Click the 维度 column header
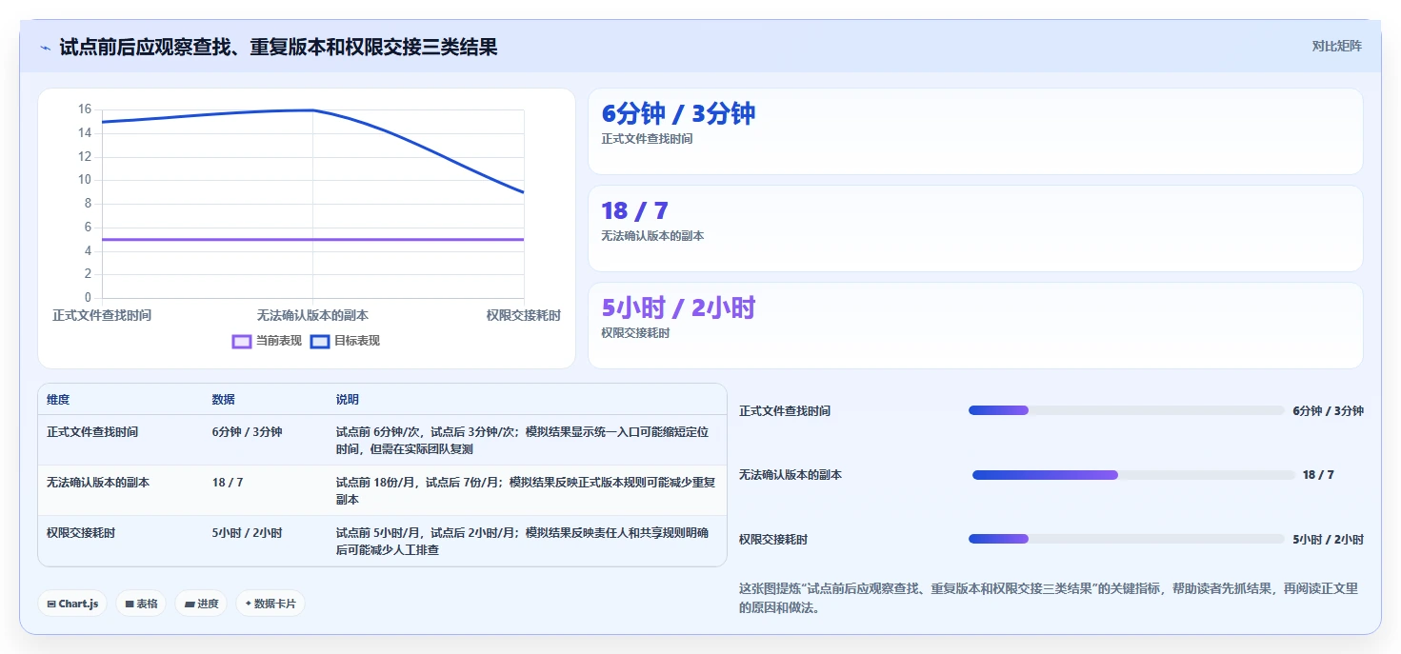Viewport: 1401px width, 654px height. click(58, 400)
